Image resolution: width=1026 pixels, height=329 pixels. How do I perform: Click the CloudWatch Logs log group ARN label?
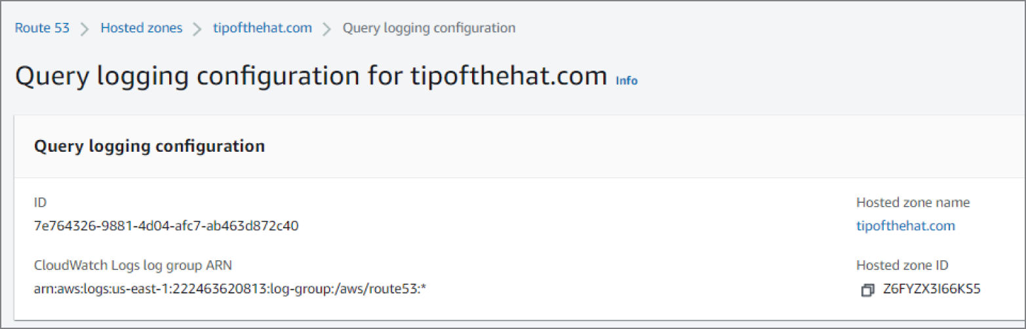tap(133, 266)
